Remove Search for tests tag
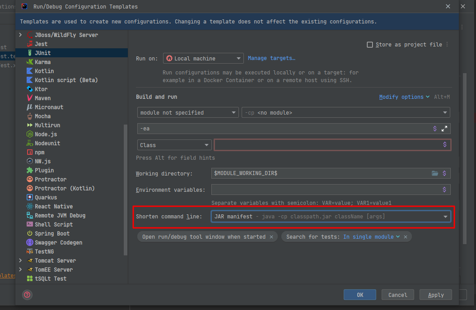This screenshot has width=476, height=310. [x=406, y=237]
